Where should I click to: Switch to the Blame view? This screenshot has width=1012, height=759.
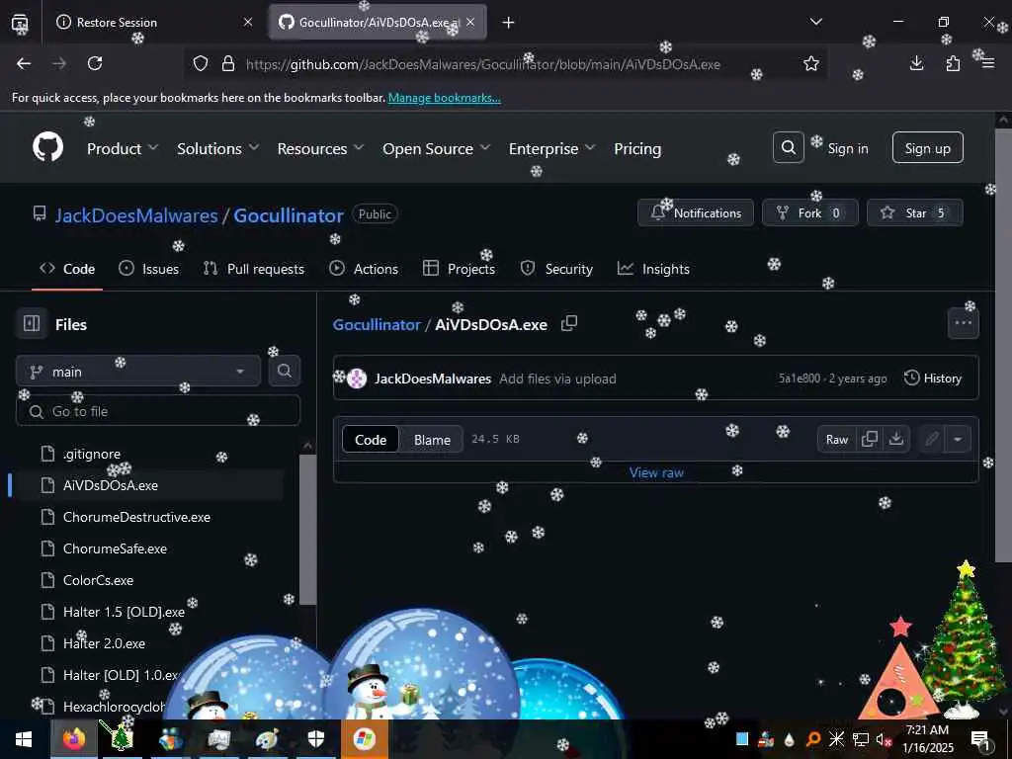point(432,440)
